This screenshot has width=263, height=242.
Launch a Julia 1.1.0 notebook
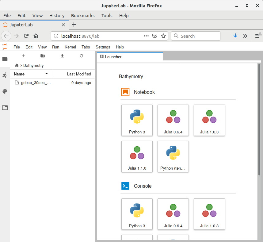[137, 156]
